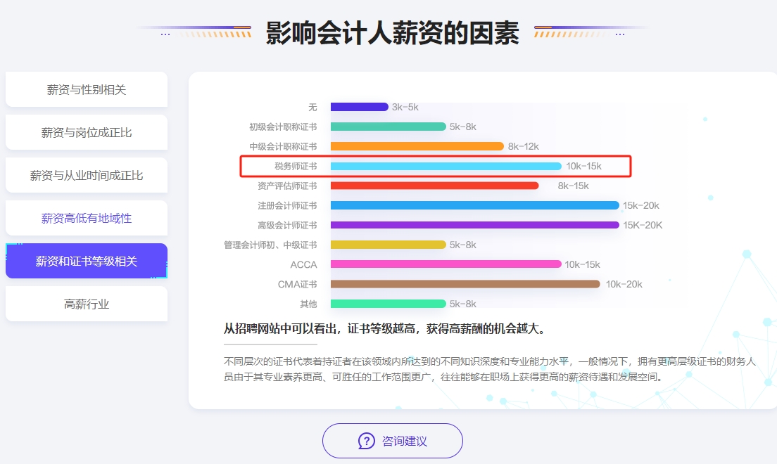The height and width of the screenshot is (464, 777).
Task: Open the 薪资与从业时间成正比 tab
Action: 87,175
